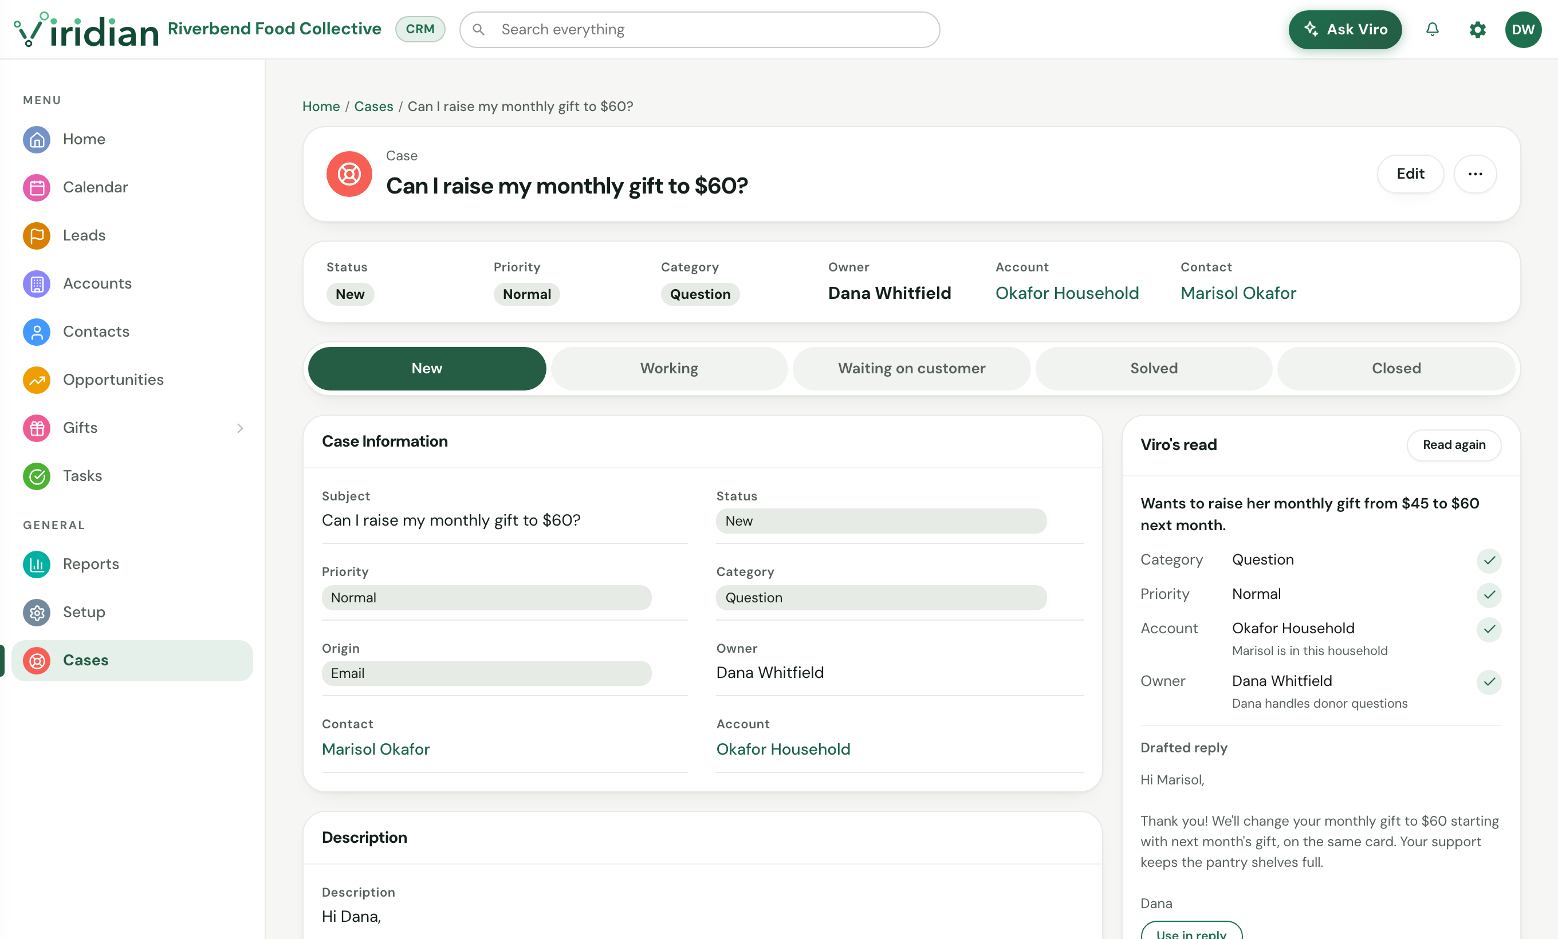Open the DW user avatar menu
Viewport: 1558px width, 939px height.
click(1523, 30)
